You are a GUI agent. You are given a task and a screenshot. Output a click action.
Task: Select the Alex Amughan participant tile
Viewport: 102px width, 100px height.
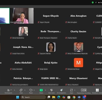[78, 16]
